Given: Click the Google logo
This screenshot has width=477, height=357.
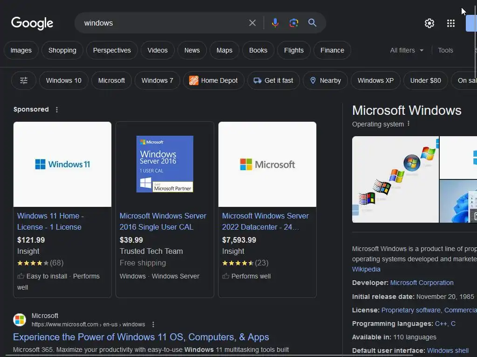Looking at the screenshot, I should [x=32, y=23].
